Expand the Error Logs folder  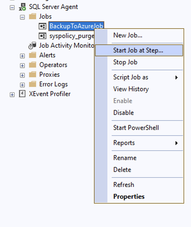click(x=22, y=85)
